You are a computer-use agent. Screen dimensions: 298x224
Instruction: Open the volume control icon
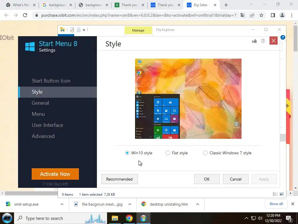point(260,218)
